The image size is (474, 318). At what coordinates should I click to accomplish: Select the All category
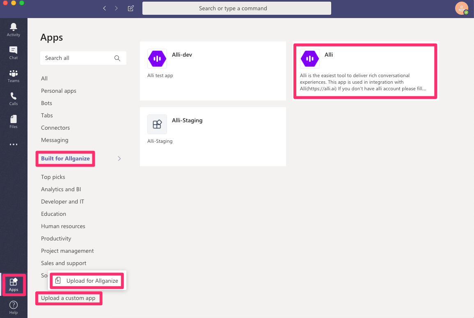coord(44,78)
